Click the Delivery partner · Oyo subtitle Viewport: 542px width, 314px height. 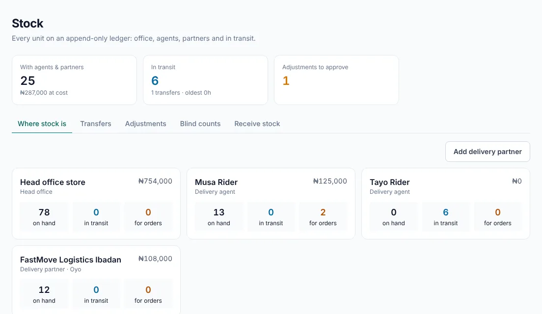pyautogui.click(x=51, y=269)
